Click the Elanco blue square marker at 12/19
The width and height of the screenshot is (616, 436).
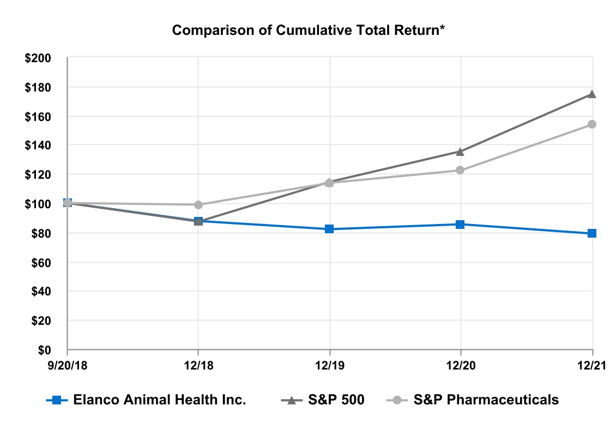[x=329, y=229]
